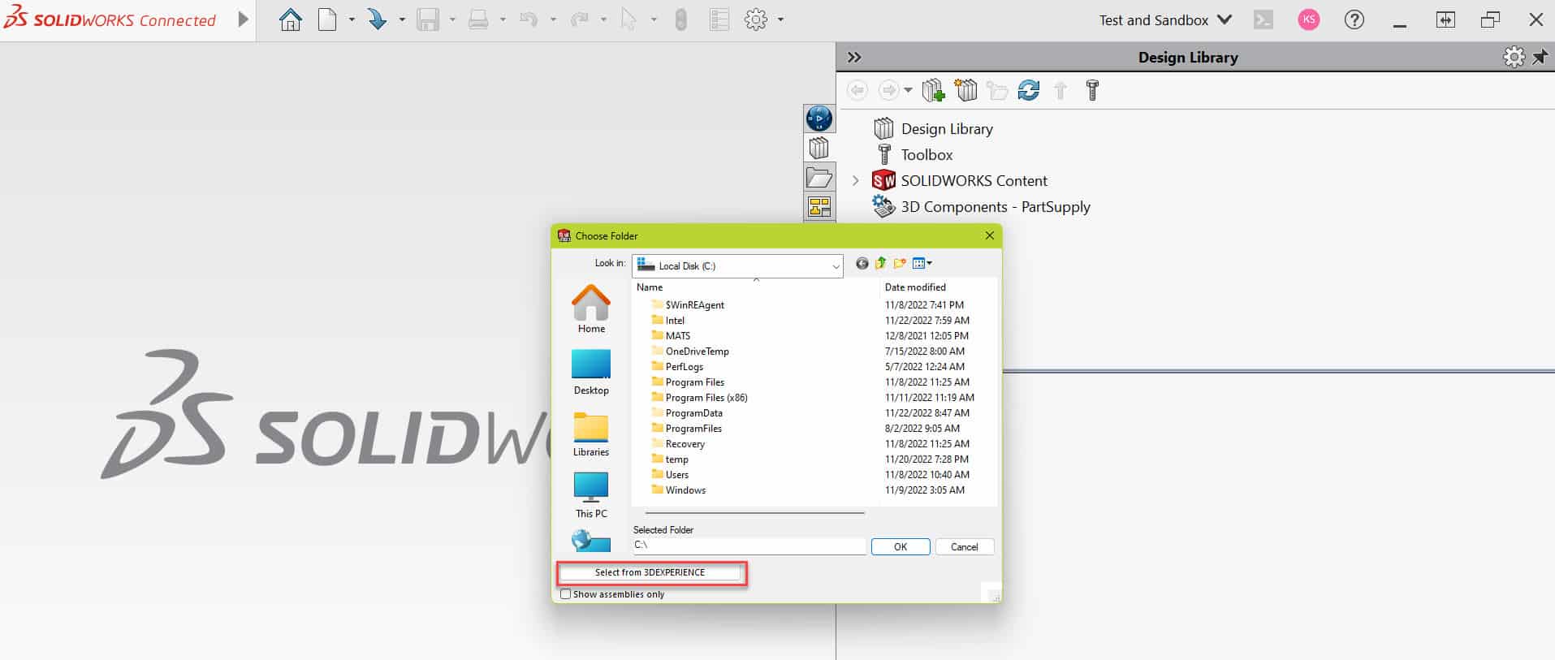Viewport: 1555px width, 660px height.
Task: Open dropdown arrow next to Options gear
Action: click(x=780, y=19)
